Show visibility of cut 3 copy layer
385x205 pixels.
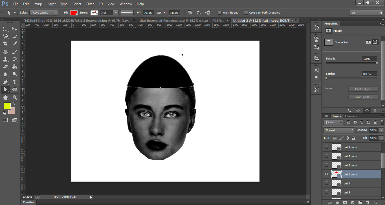click(327, 156)
